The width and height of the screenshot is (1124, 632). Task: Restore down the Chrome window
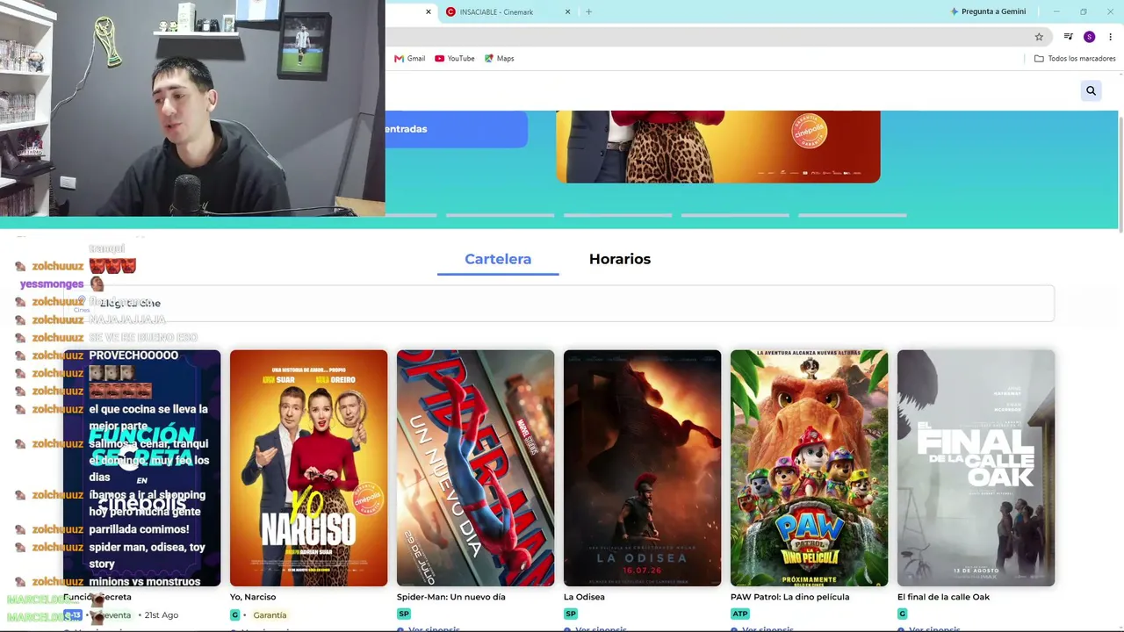point(1084,11)
